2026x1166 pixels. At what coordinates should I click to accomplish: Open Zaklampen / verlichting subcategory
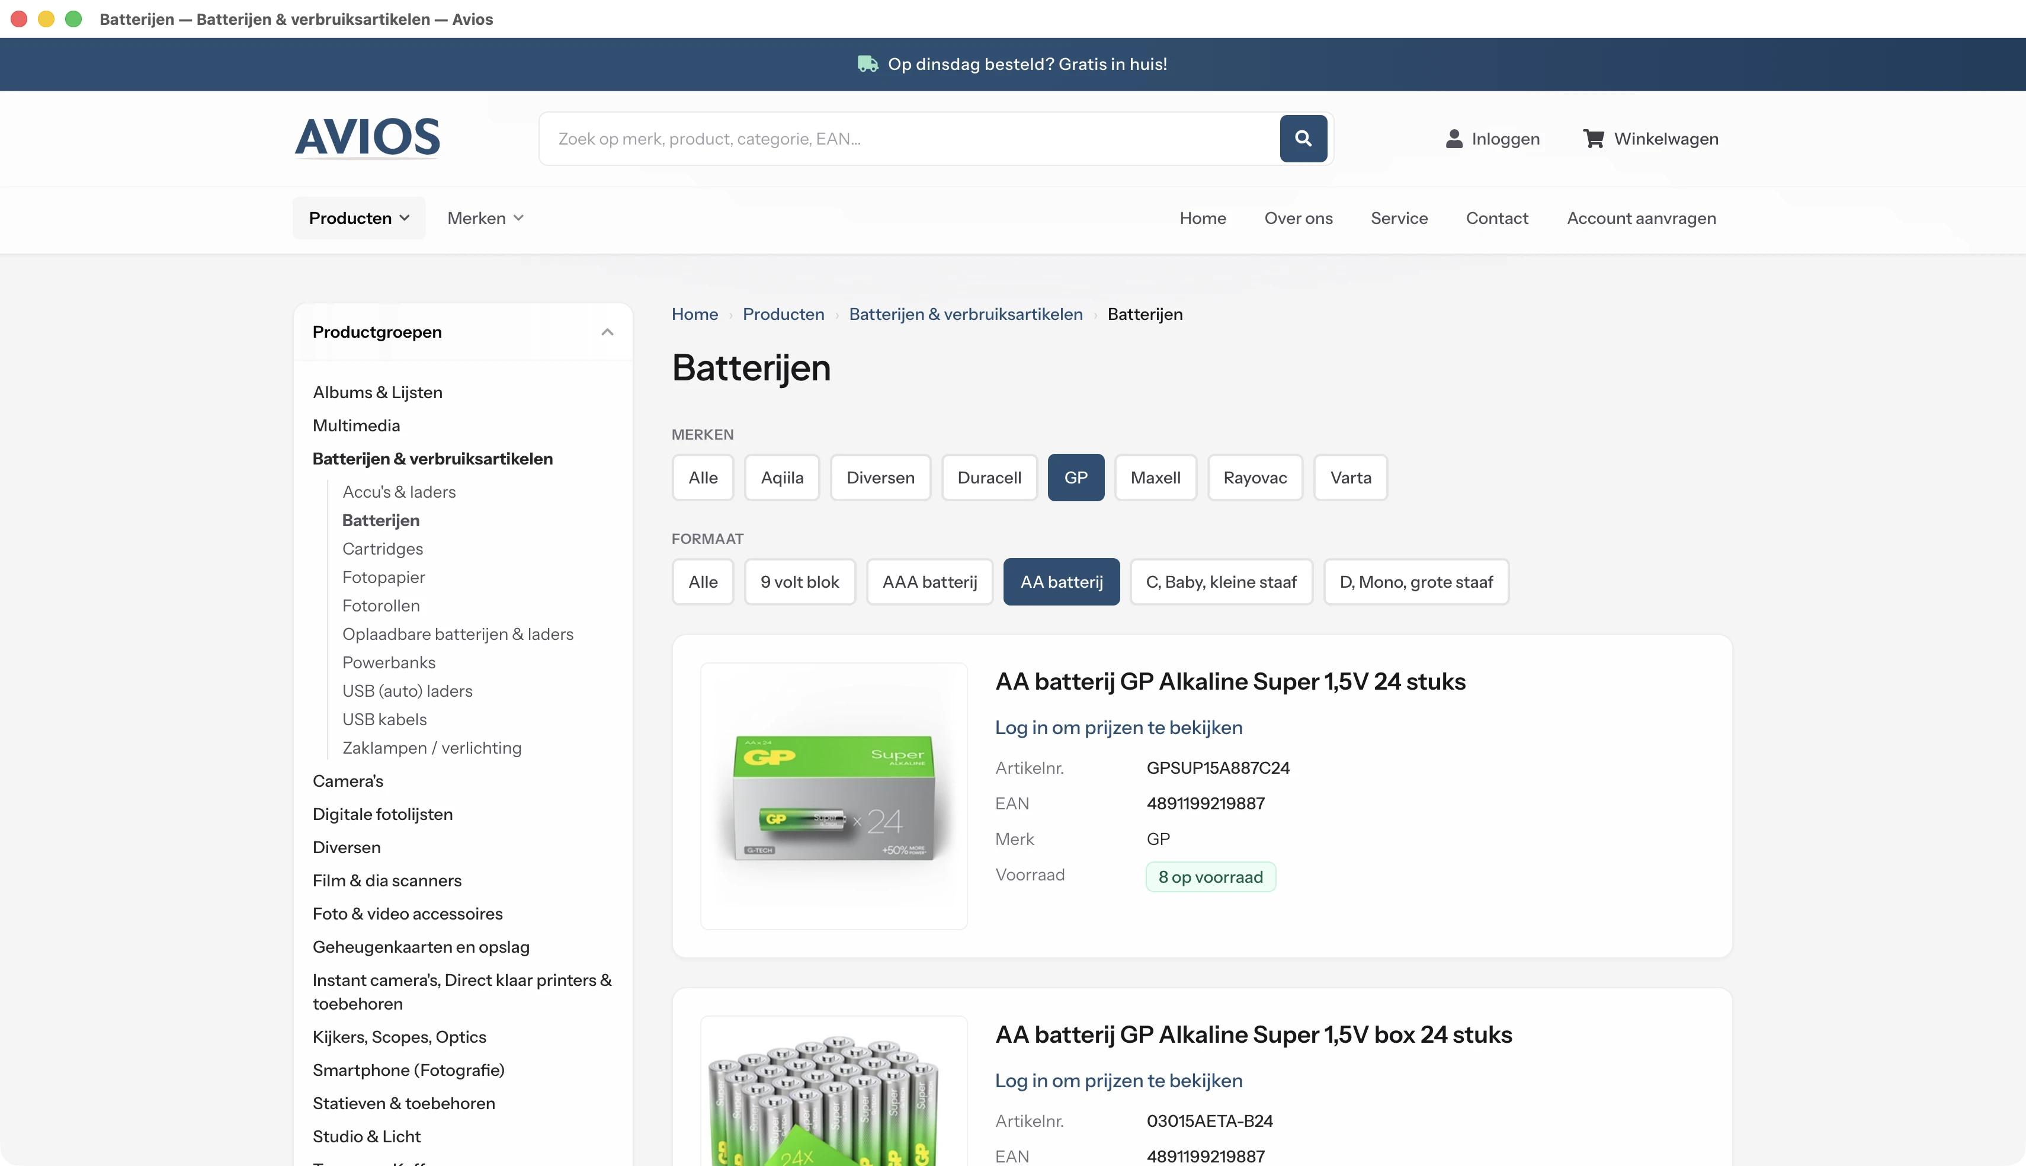432,748
